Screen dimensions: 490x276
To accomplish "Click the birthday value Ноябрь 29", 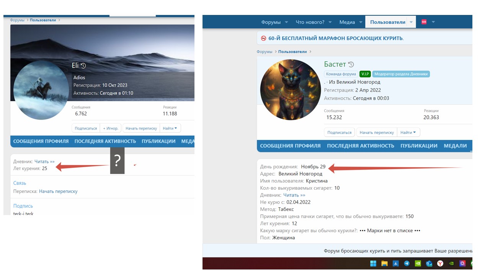I will click(313, 166).
